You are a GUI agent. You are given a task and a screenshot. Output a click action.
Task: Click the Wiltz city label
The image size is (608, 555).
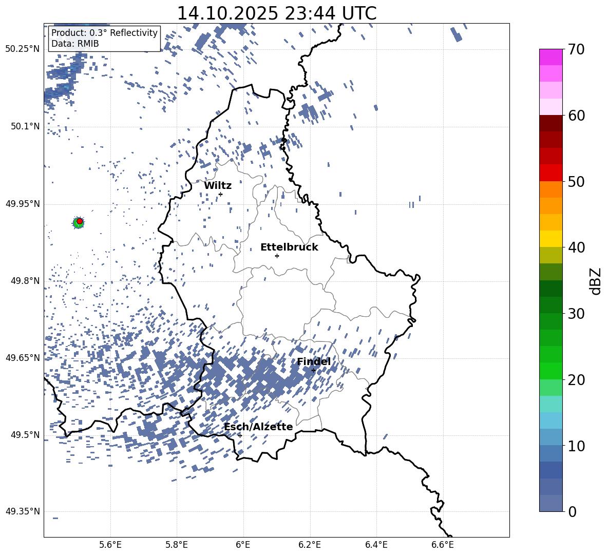tap(218, 186)
